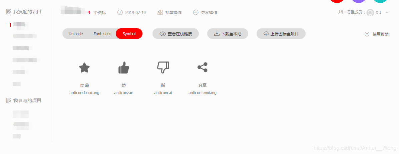
Task: Click the 我发起的项目 list icon
Action: pos(9,12)
